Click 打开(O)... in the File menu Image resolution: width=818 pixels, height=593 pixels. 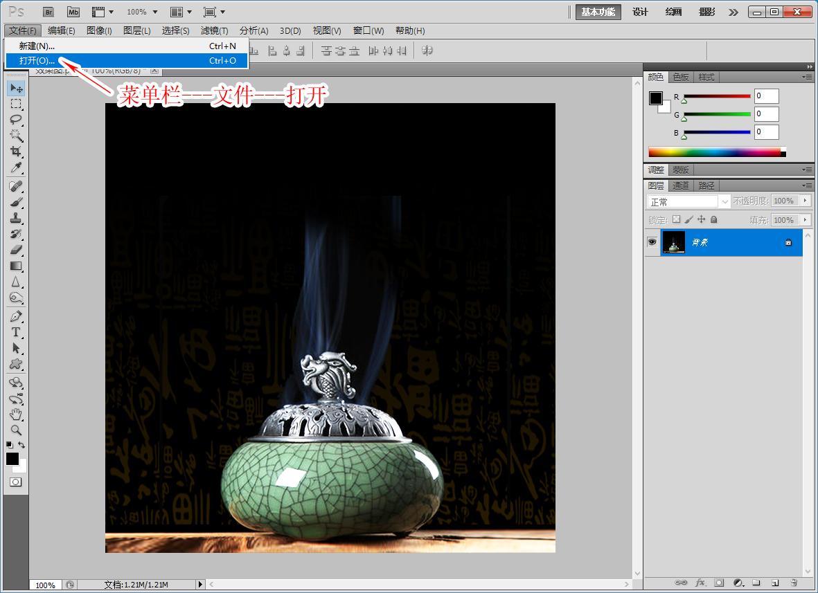pyautogui.click(x=37, y=61)
